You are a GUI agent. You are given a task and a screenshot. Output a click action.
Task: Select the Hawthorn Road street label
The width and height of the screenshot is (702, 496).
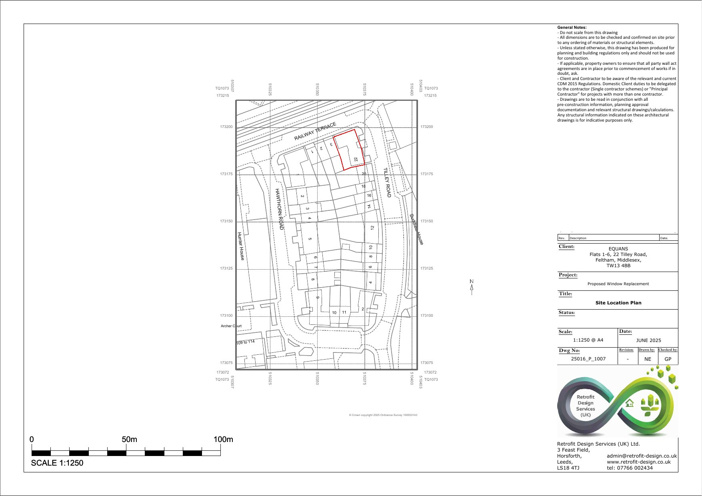[279, 208]
